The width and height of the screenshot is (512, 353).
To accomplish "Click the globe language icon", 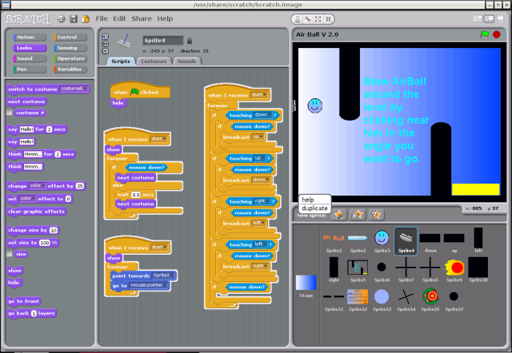I will [62, 18].
